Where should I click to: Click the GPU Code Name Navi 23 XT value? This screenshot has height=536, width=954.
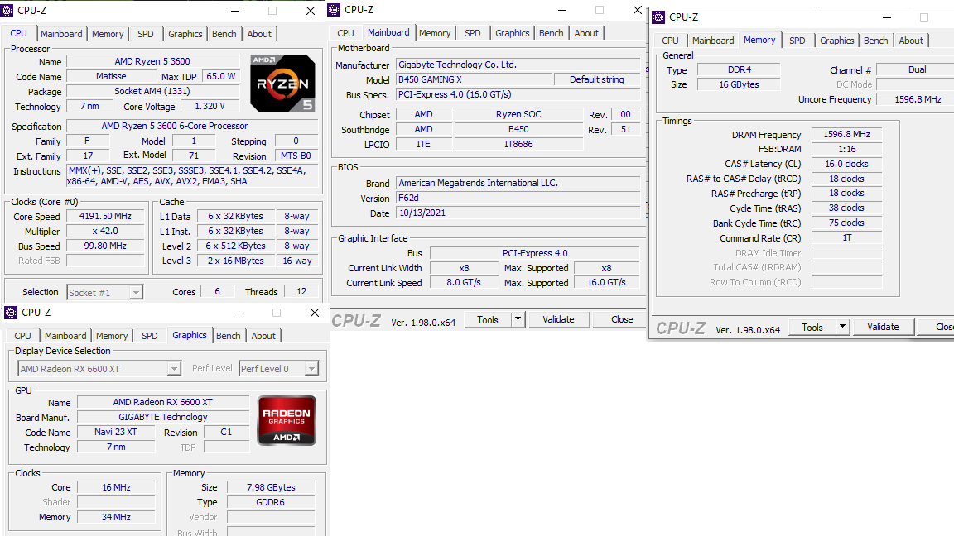click(116, 432)
